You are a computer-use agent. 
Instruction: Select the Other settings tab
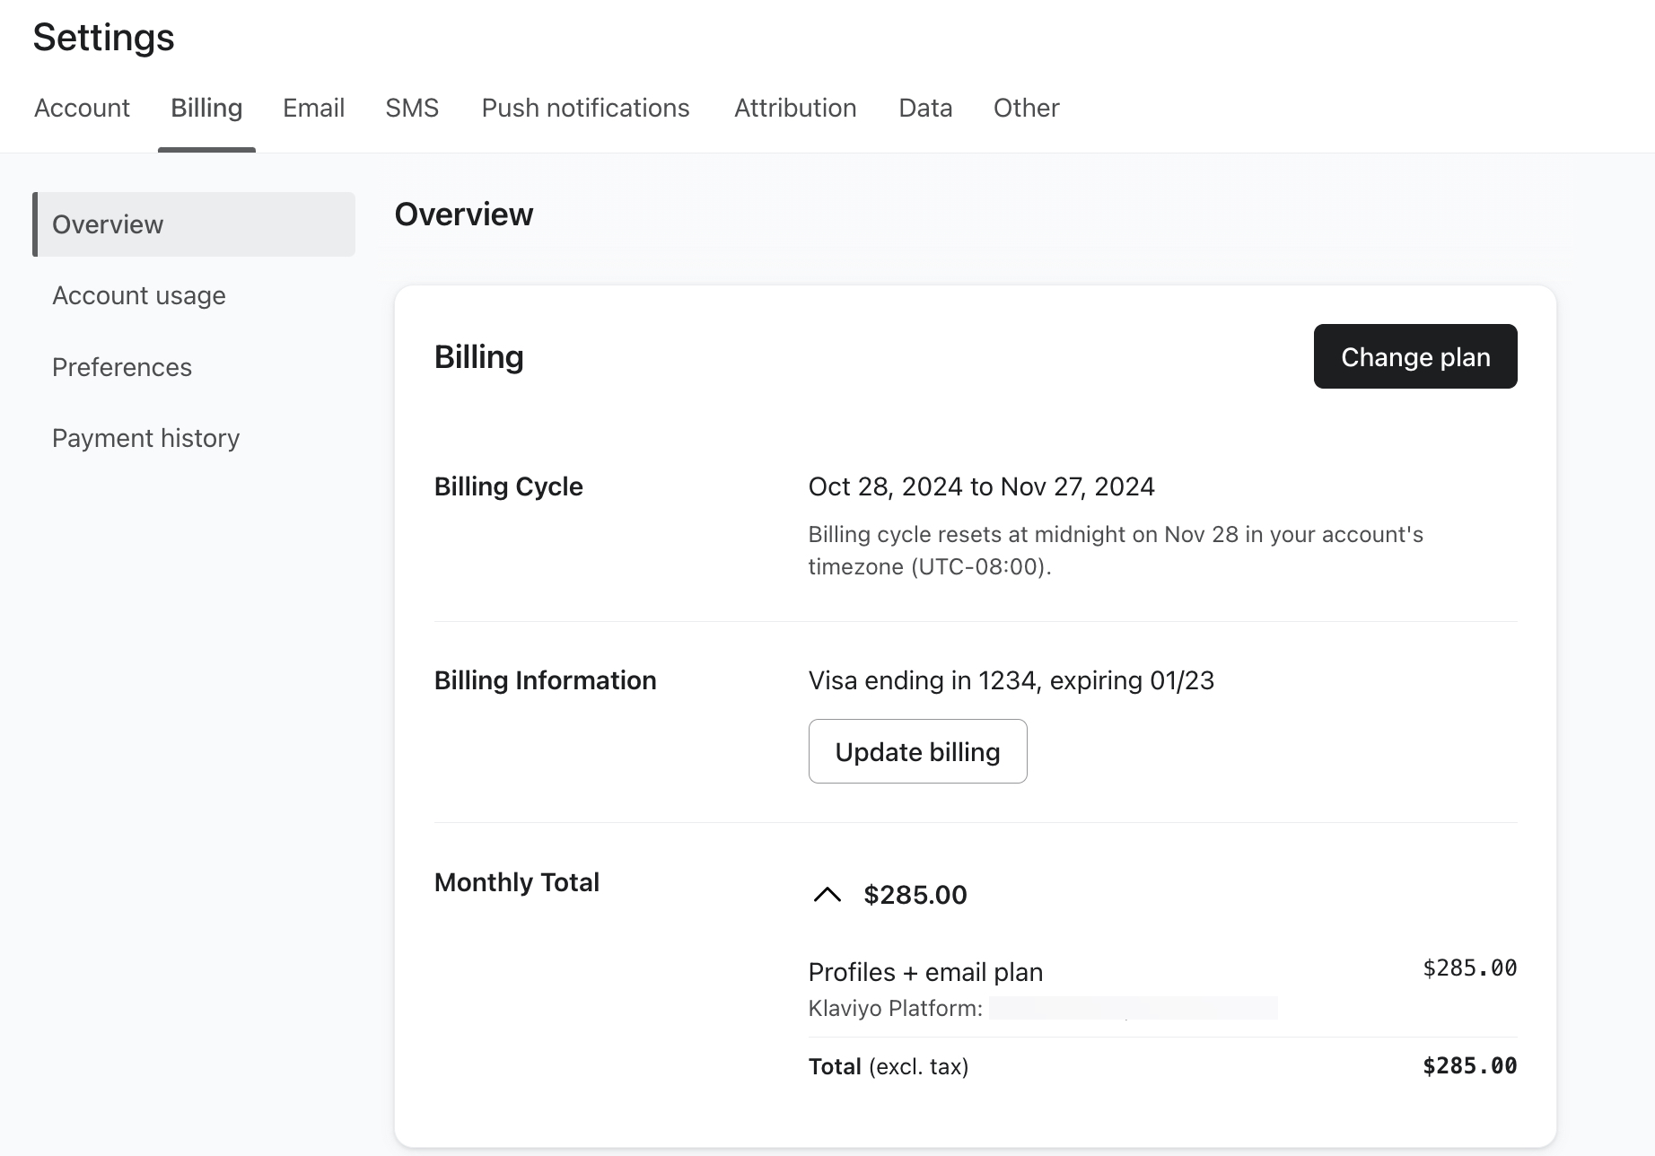pyautogui.click(x=1026, y=108)
